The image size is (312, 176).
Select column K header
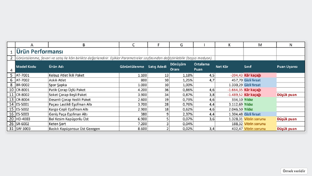[229, 45]
